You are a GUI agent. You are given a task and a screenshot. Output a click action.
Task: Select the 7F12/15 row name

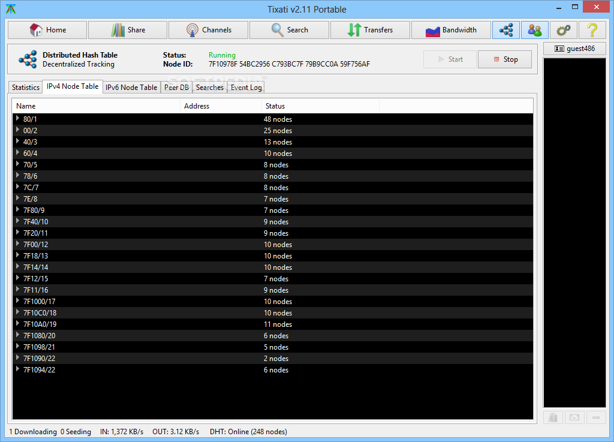(35, 278)
